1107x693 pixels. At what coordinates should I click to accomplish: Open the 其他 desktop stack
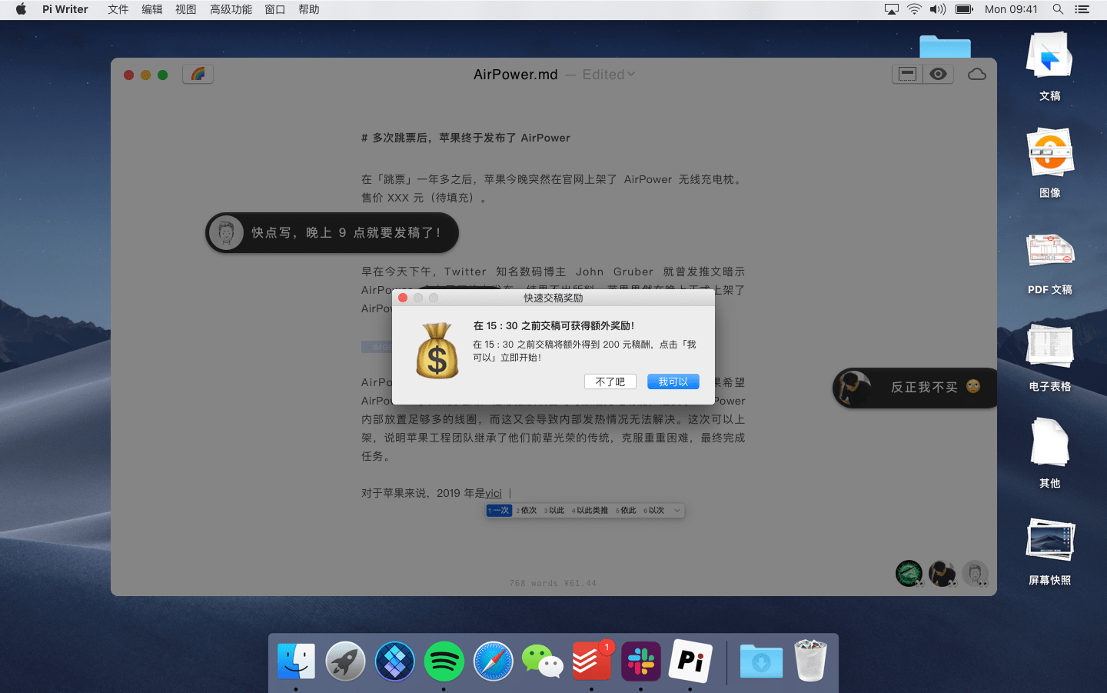[1049, 454]
